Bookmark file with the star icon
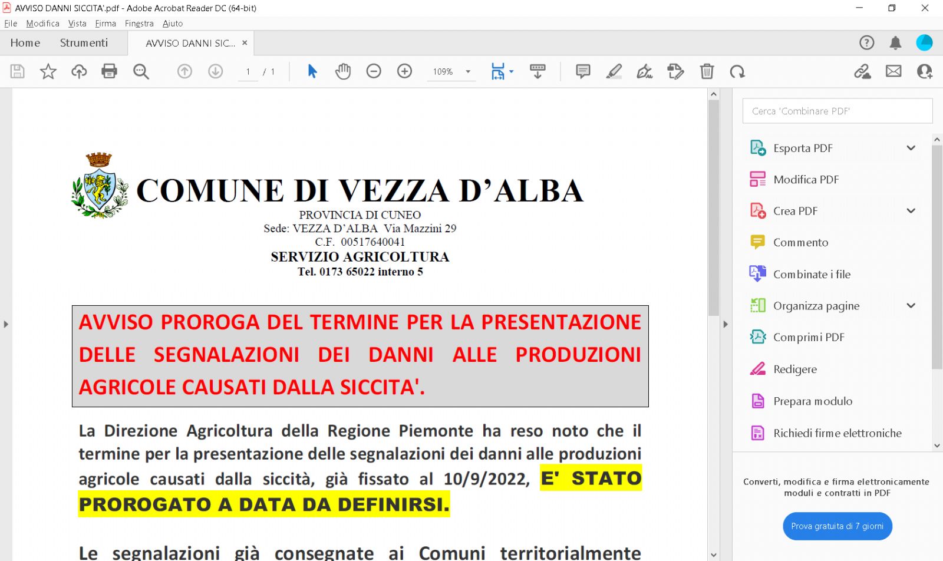 [x=48, y=71]
